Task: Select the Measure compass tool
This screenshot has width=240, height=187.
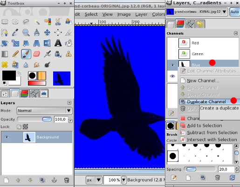Action: click(37, 32)
